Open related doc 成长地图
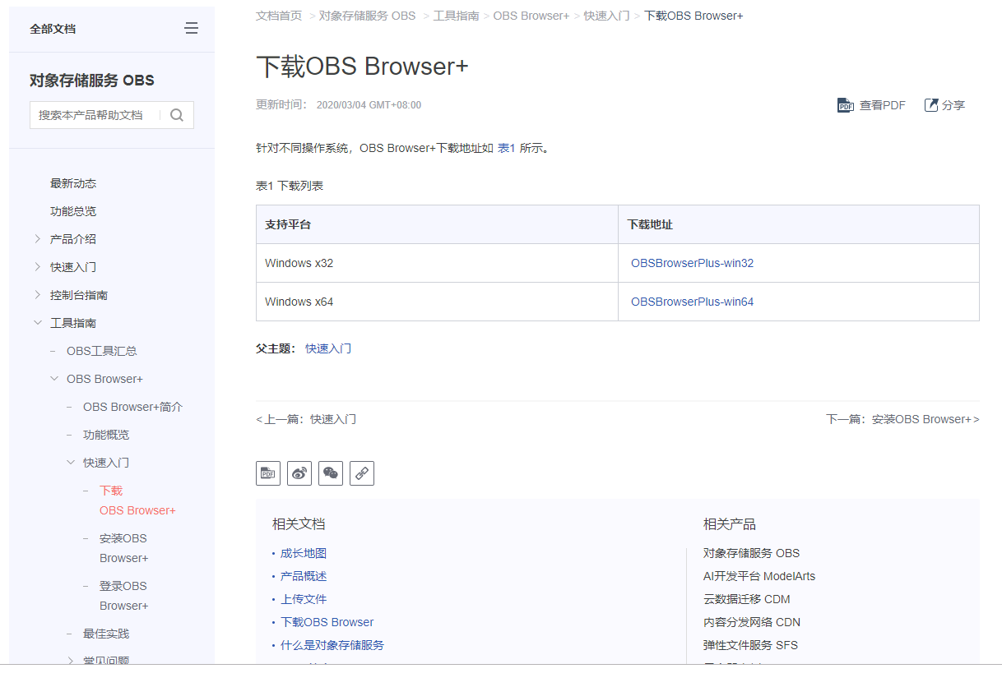 [304, 553]
